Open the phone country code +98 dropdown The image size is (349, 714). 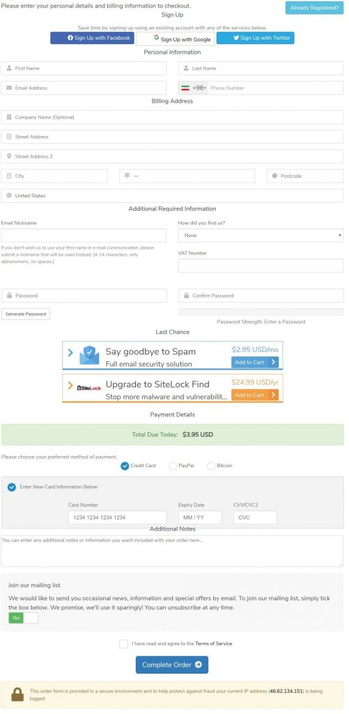pyautogui.click(x=194, y=88)
